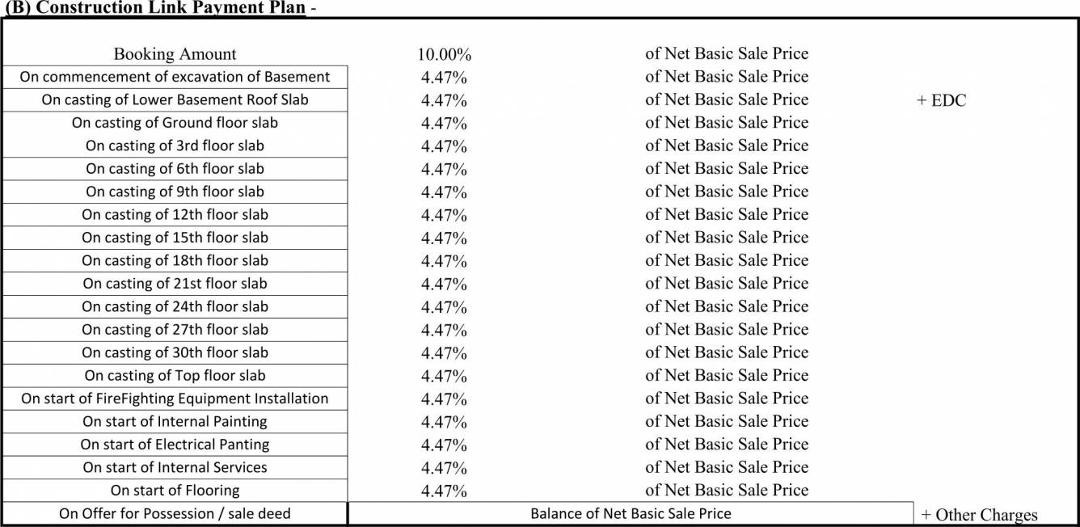Click 'On start of FireFighting Equipment Installation'
This screenshot has height=527, width=1080.
point(175,398)
